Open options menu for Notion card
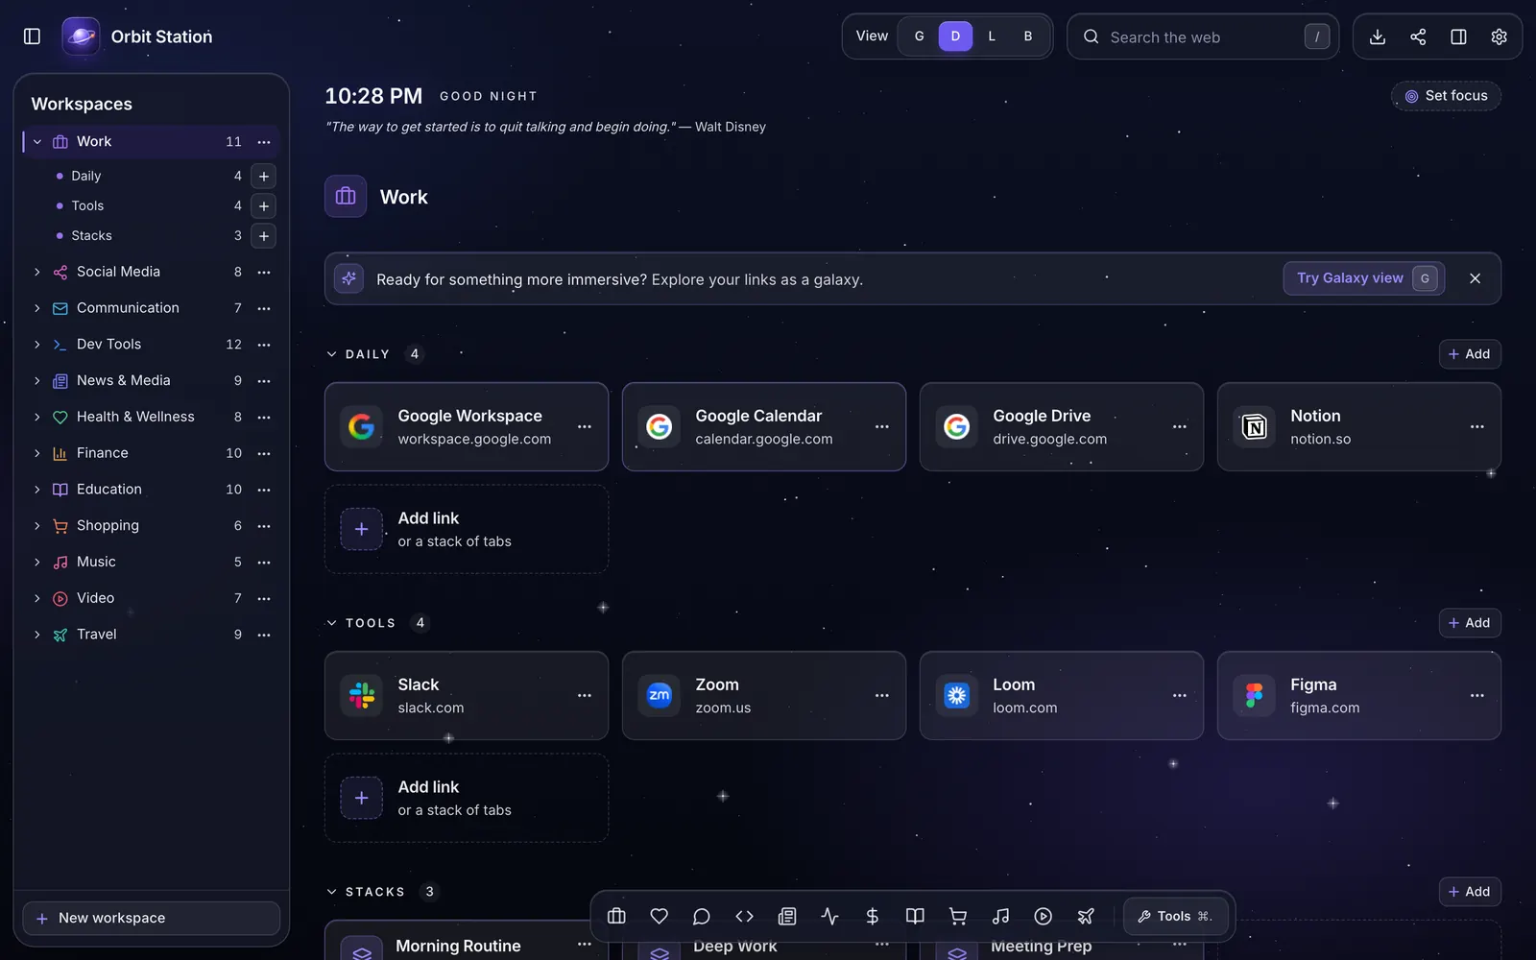This screenshot has width=1536, height=960. (1477, 427)
